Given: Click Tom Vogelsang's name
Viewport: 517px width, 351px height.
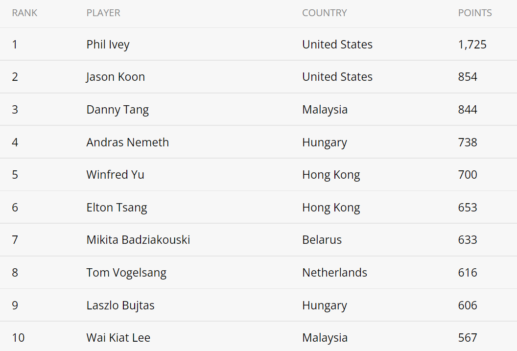Looking at the screenshot, I should point(126,273).
